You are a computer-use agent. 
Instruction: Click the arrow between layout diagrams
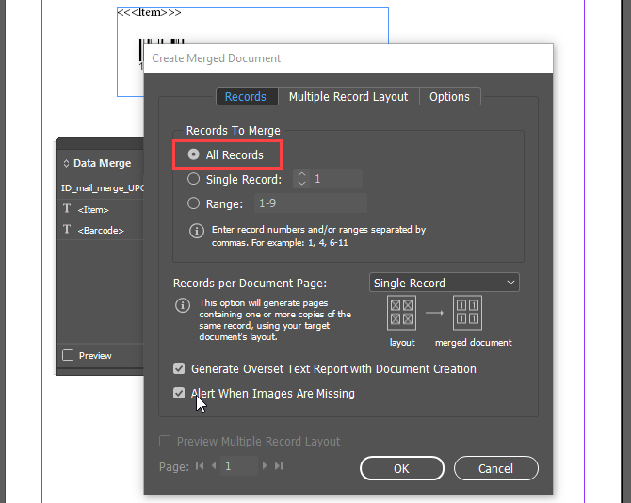click(434, 313)
